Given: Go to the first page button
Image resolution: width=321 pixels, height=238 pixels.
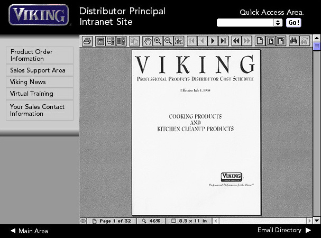Looking at the screenshot, I should coord(192,41).
